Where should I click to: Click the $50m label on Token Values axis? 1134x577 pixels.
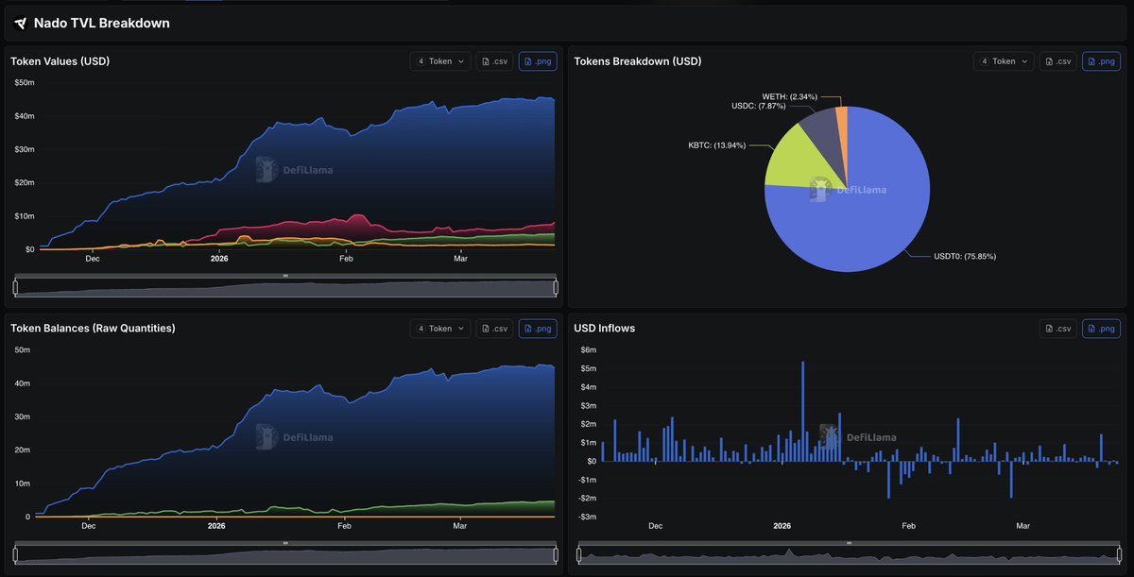click(x=24, y=83)
